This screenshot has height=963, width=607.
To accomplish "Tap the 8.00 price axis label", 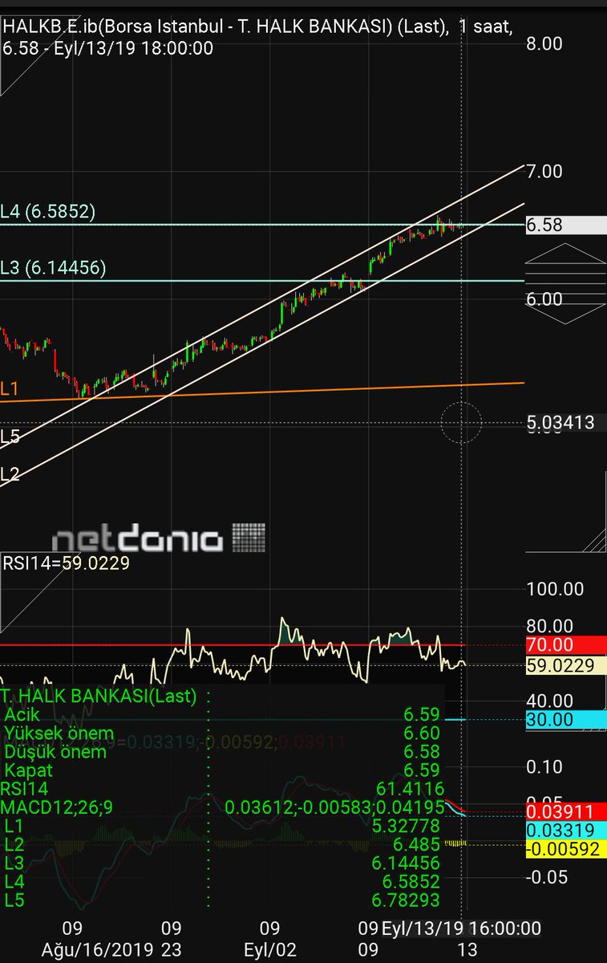I will tap(544, 43).
